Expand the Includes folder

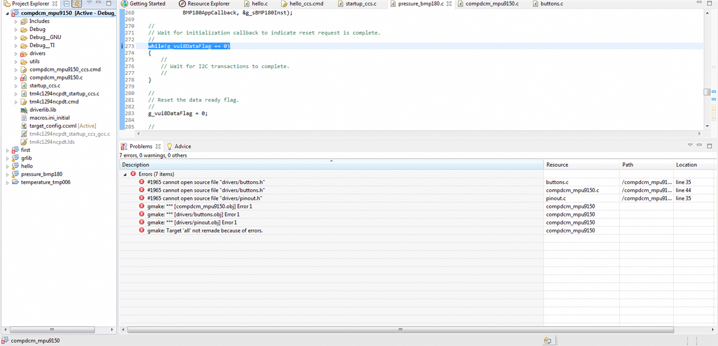tap(16, 21)
